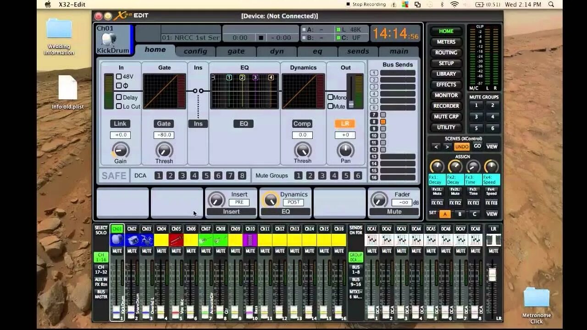This screenshot has width=587, height=330.
Task: Click the Gain value field showing +0.0
Action: [120, 135]
